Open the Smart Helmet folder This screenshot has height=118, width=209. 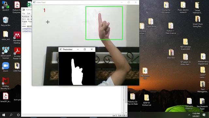197,8
